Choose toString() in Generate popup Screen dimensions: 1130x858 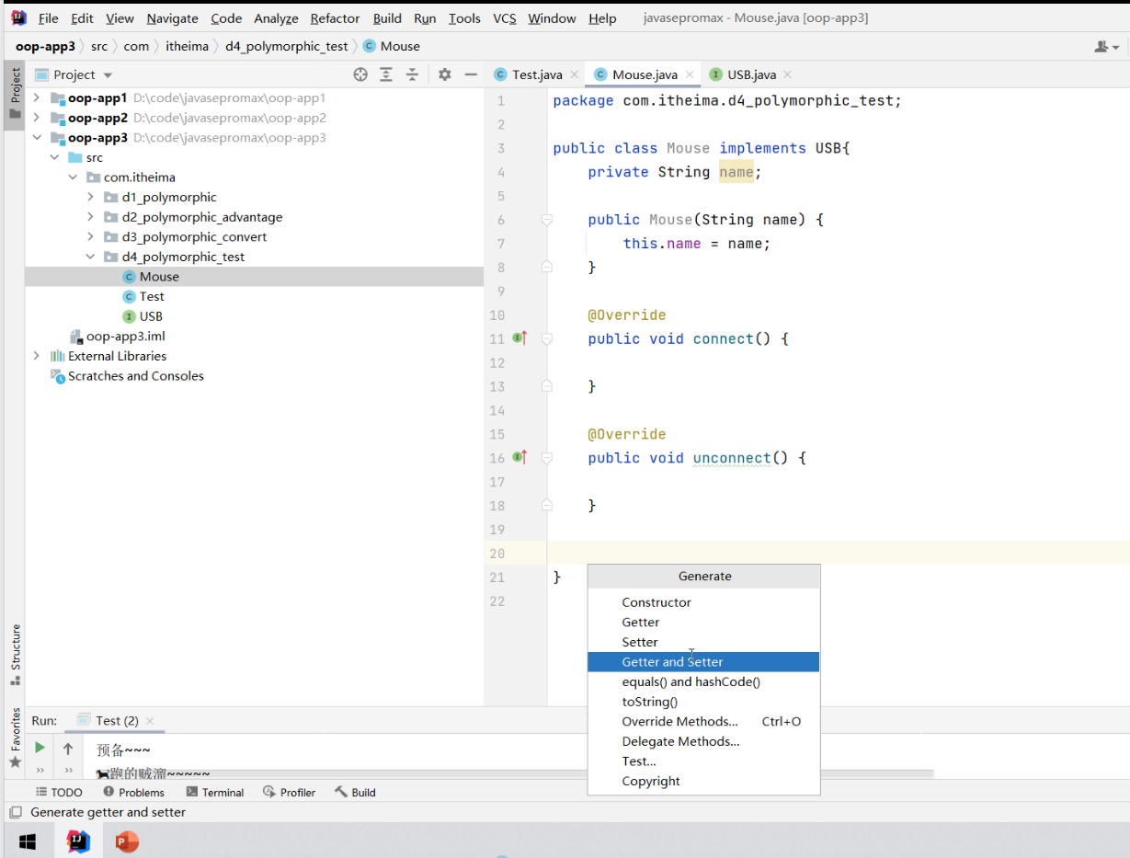pos(703,702)
